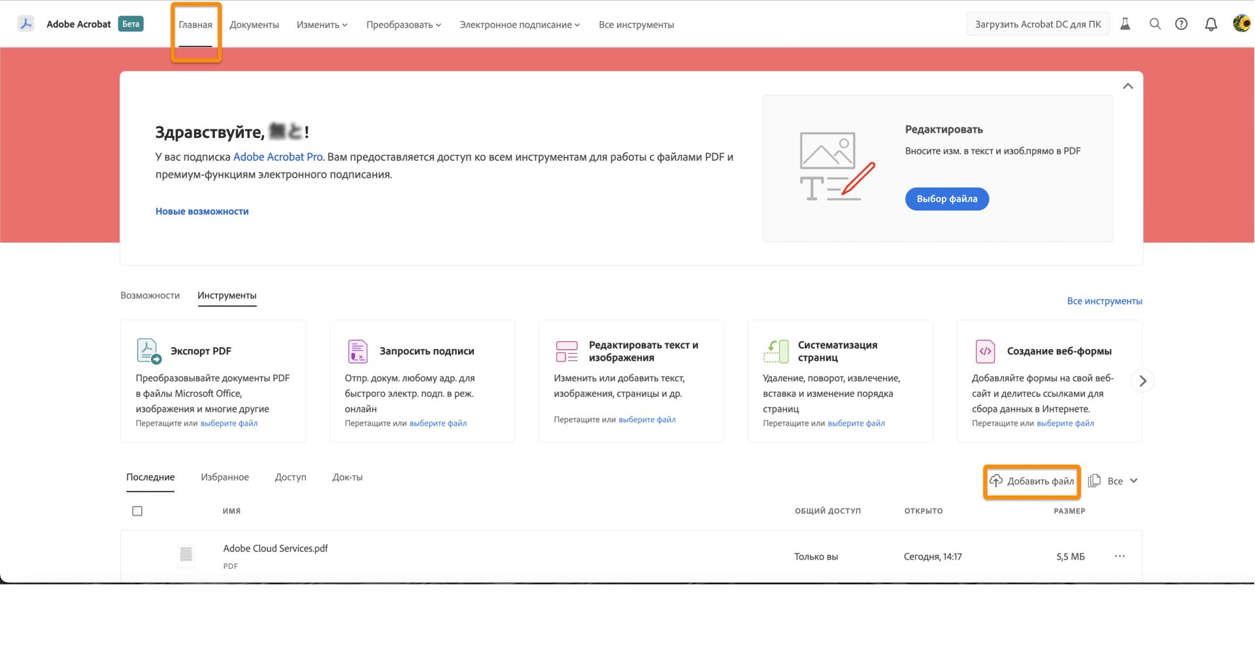
Task: Click the ОБЩИЙ ДОСТУП column header
Action: [x=828, y=511]
